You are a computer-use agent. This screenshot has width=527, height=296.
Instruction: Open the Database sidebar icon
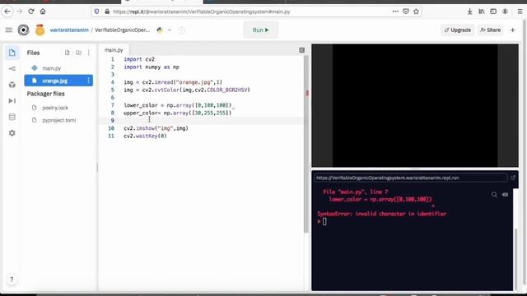pos(12,117)
